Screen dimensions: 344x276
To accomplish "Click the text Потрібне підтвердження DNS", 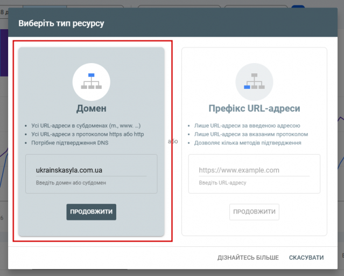I will click(70, 143).
